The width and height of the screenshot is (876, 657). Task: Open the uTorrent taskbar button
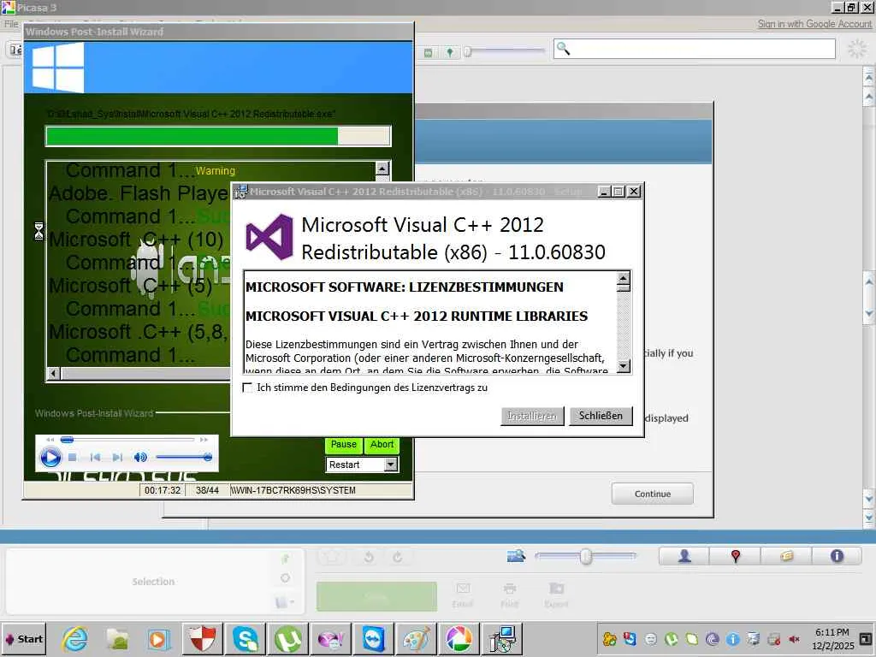click(x=288, y=638)
